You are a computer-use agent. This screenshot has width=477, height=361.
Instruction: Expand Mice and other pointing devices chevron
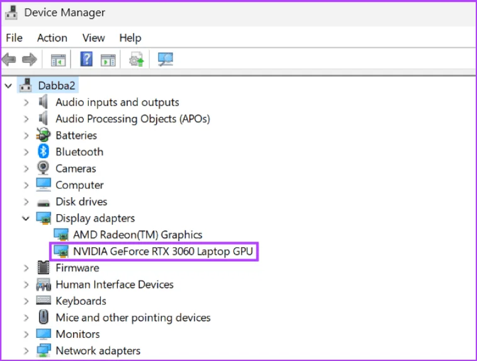click(26, 318)
